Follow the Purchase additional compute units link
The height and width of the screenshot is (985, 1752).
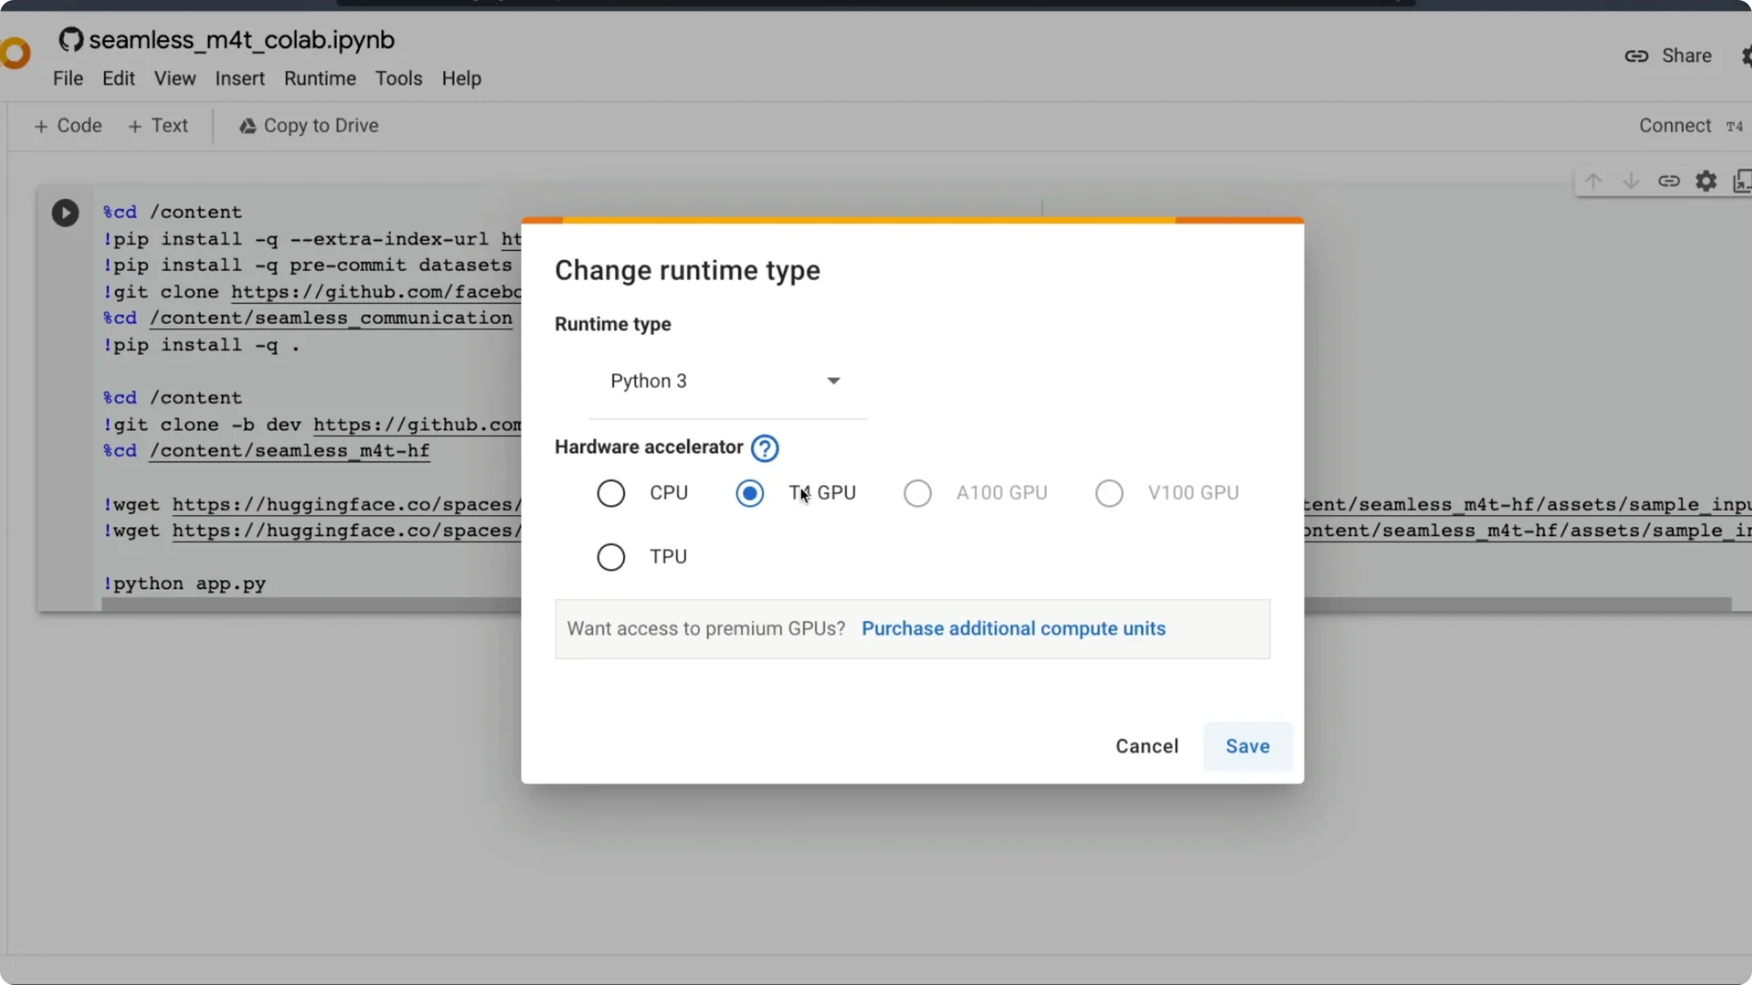[x=1015, y=628]
